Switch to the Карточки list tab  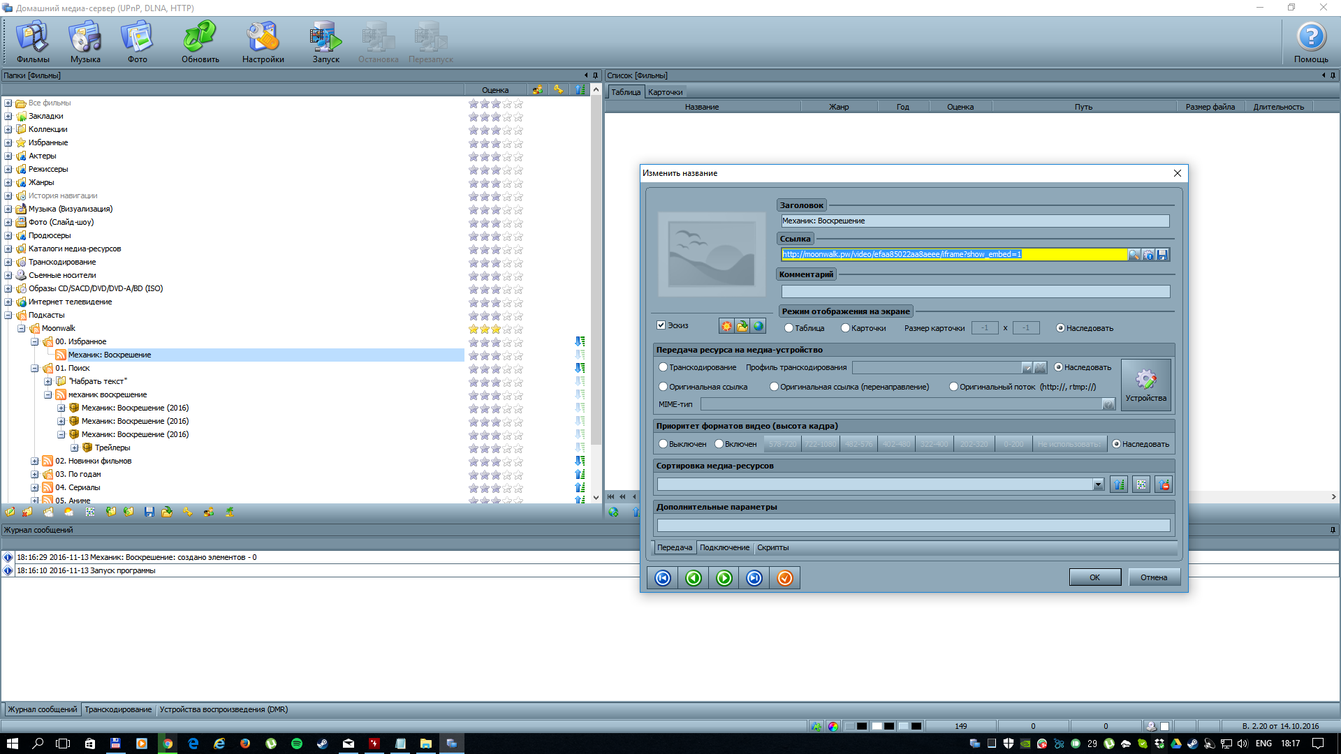pyautogui.click(x=665, y=92)
